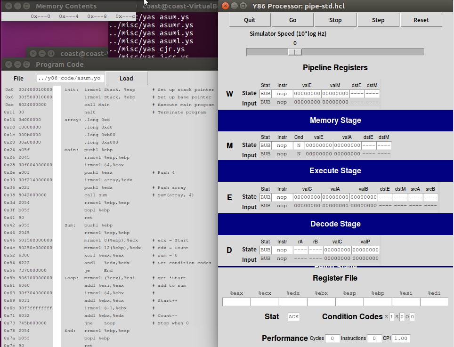Click the 0x---8 column header in Memory Contents

click(x=97, y=16)
